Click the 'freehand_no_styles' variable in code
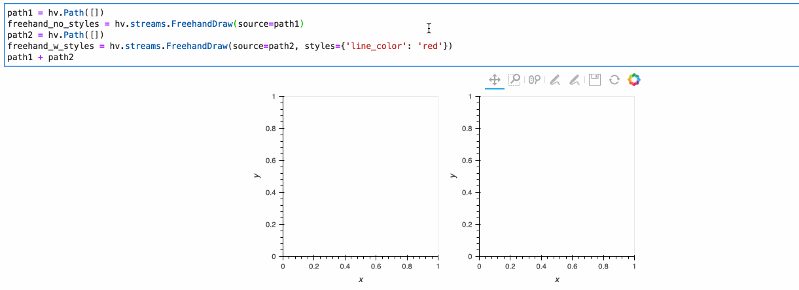Viewport: 799px width, 290px height. (54, 24)
